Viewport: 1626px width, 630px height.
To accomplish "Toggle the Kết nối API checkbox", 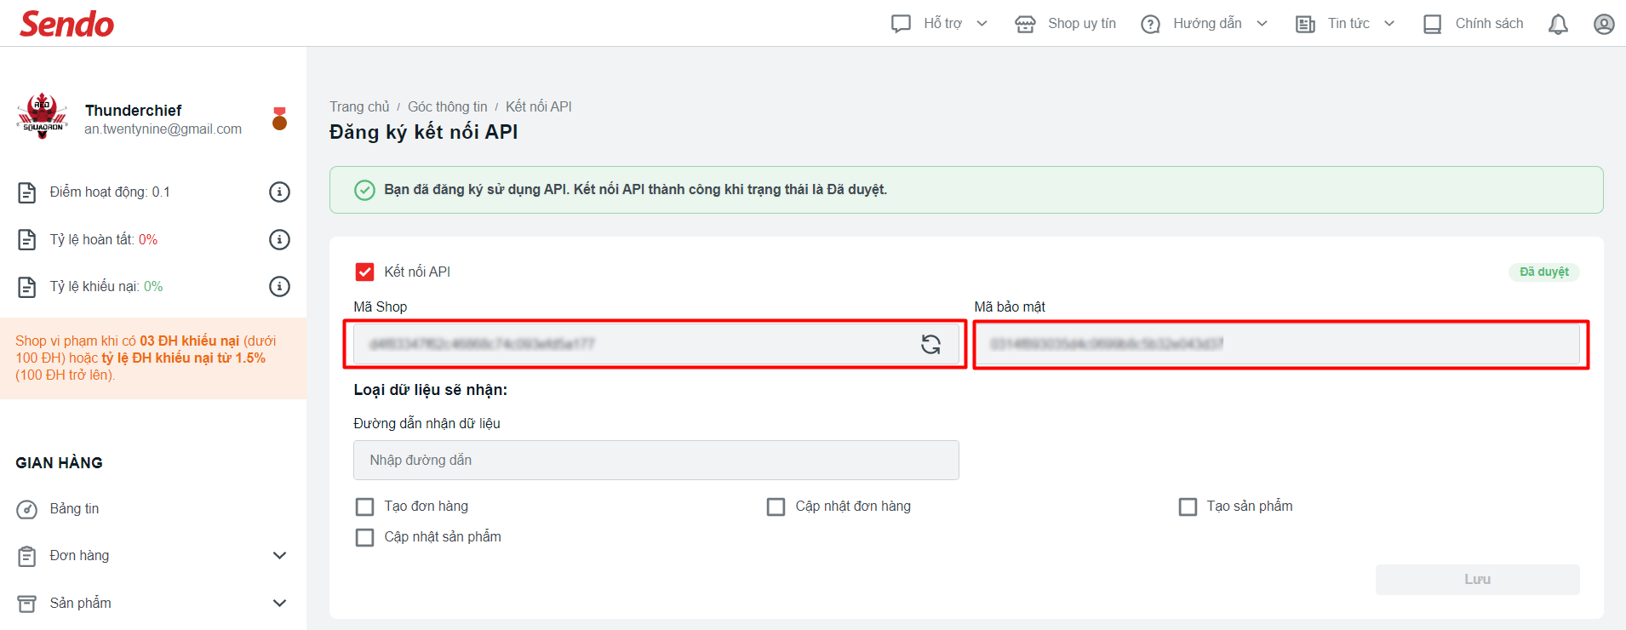I will 364,272.
